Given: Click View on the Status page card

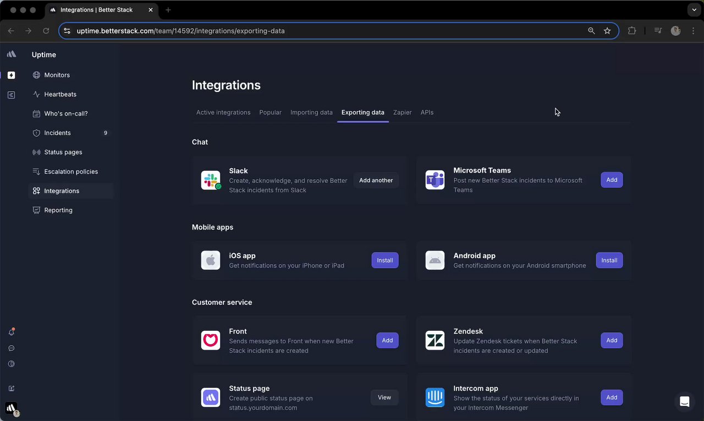Looking at the screenshot, I should pyautogui.click(x=384, y=397).
